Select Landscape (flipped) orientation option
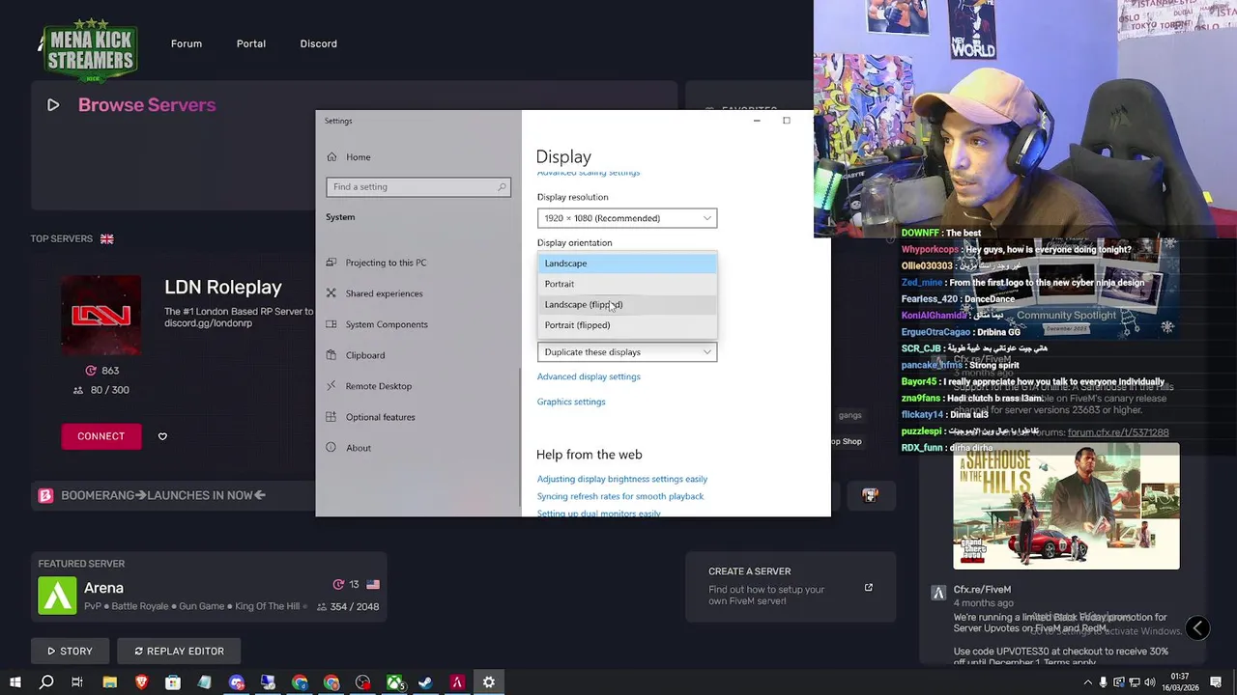 point(627,304)
